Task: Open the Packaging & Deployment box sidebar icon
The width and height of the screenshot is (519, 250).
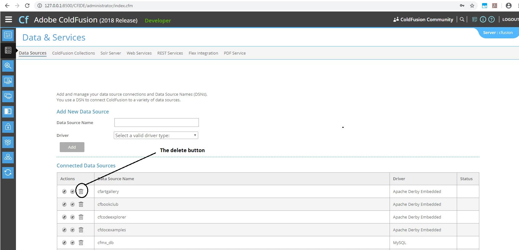Action: 8,142
